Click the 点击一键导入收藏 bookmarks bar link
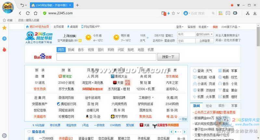The width and height of the screenshot is (260, 140). [29, 20]
